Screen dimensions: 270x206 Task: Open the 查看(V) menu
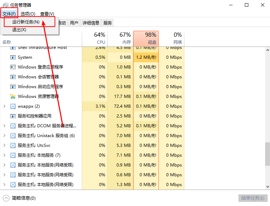(47, 14)
